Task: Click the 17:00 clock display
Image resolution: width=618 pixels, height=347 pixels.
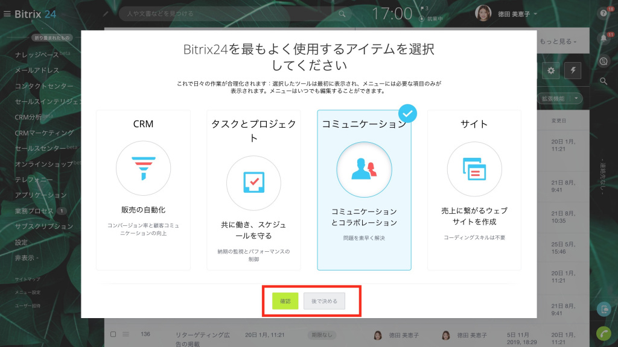Action: coord(392,14)
